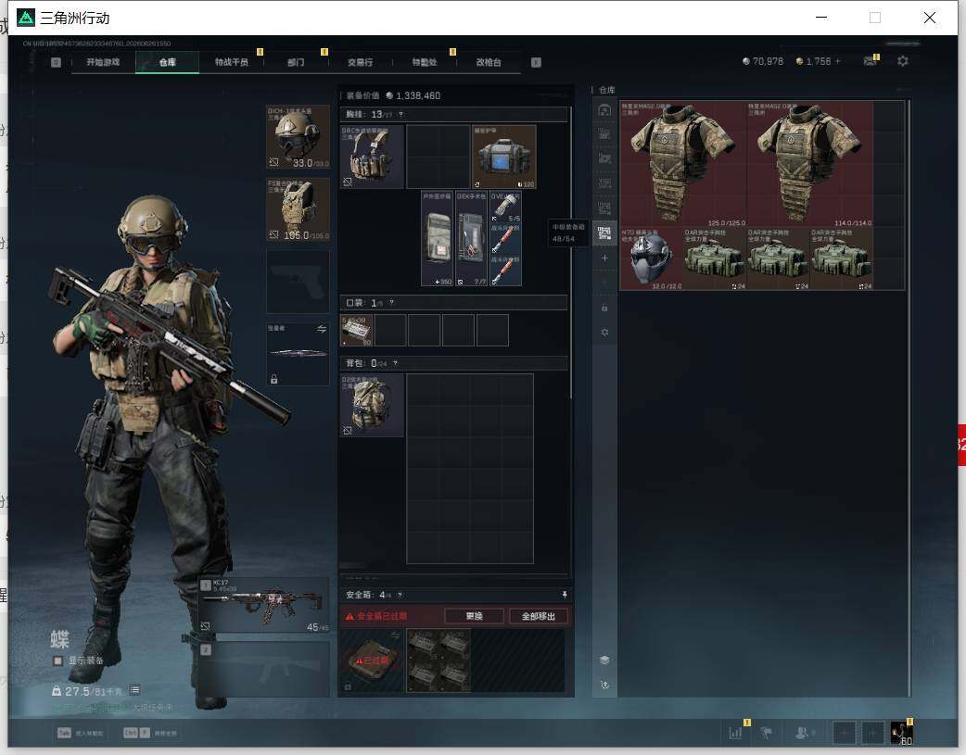Open the settings gear in top bar

[902, 61]
